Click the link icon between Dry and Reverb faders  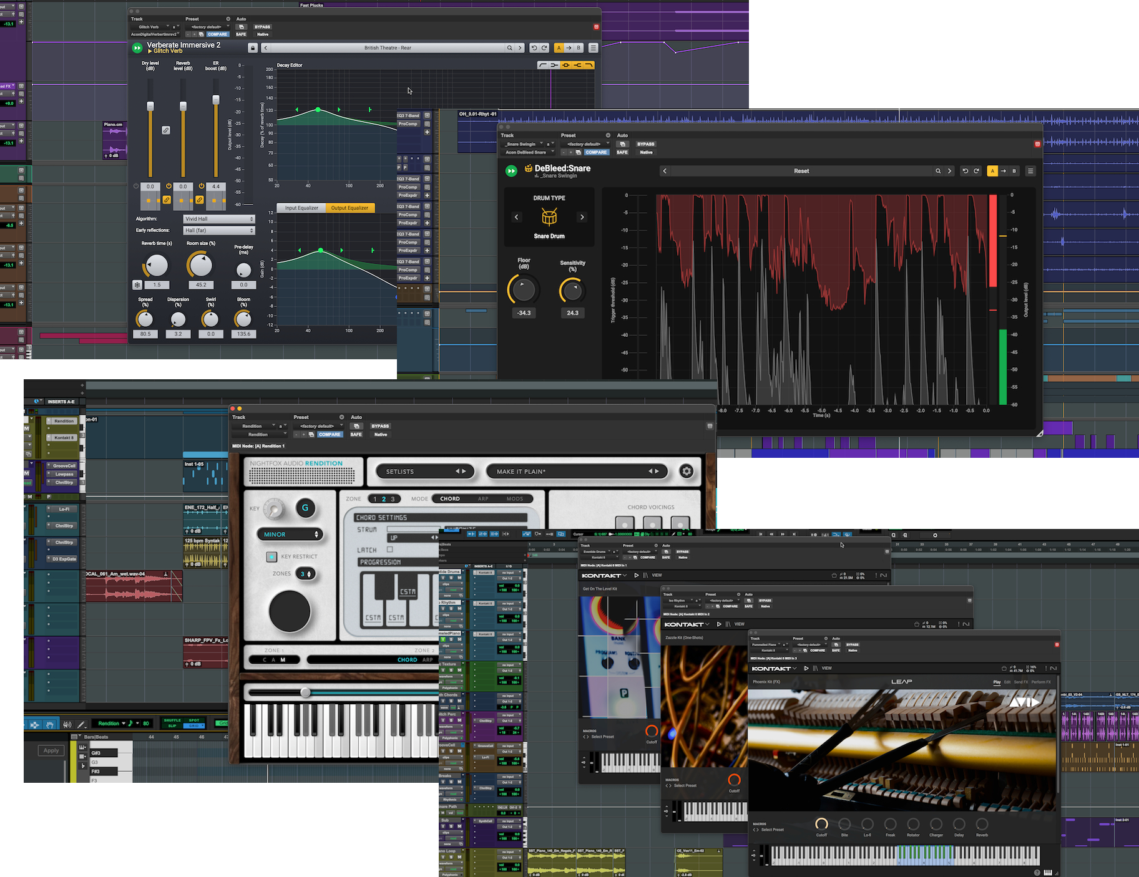[x=166, y=130]
